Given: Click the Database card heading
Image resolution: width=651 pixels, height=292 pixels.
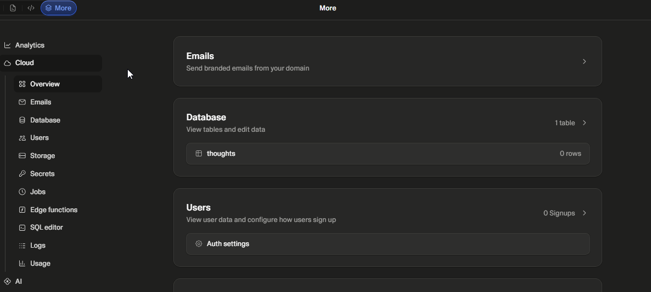Looking at the screenshot, I should point(206,117).
